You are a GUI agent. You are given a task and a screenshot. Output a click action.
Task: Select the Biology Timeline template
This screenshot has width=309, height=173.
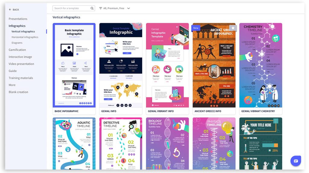(167, 144)
